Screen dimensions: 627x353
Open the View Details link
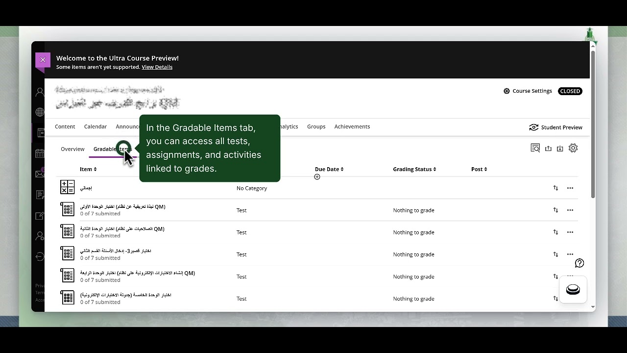[x=157, y=67]
